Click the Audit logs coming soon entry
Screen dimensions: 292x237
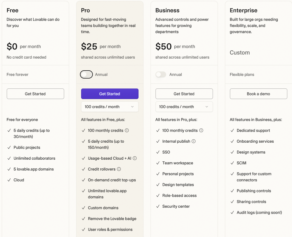click(259, 212)
